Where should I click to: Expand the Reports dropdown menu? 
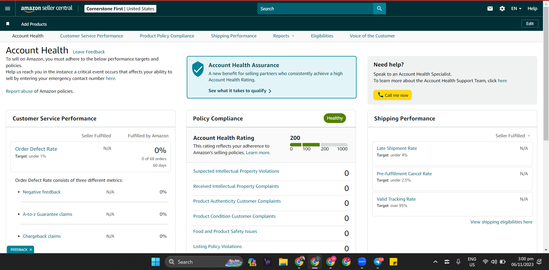284,36
